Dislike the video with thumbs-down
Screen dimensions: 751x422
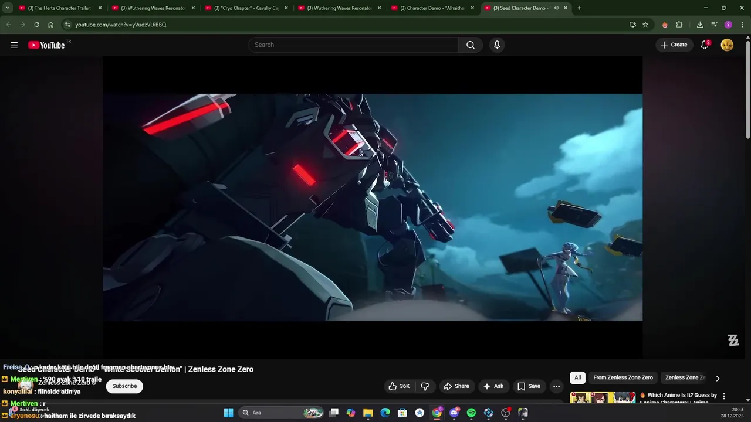pos(425,386)
